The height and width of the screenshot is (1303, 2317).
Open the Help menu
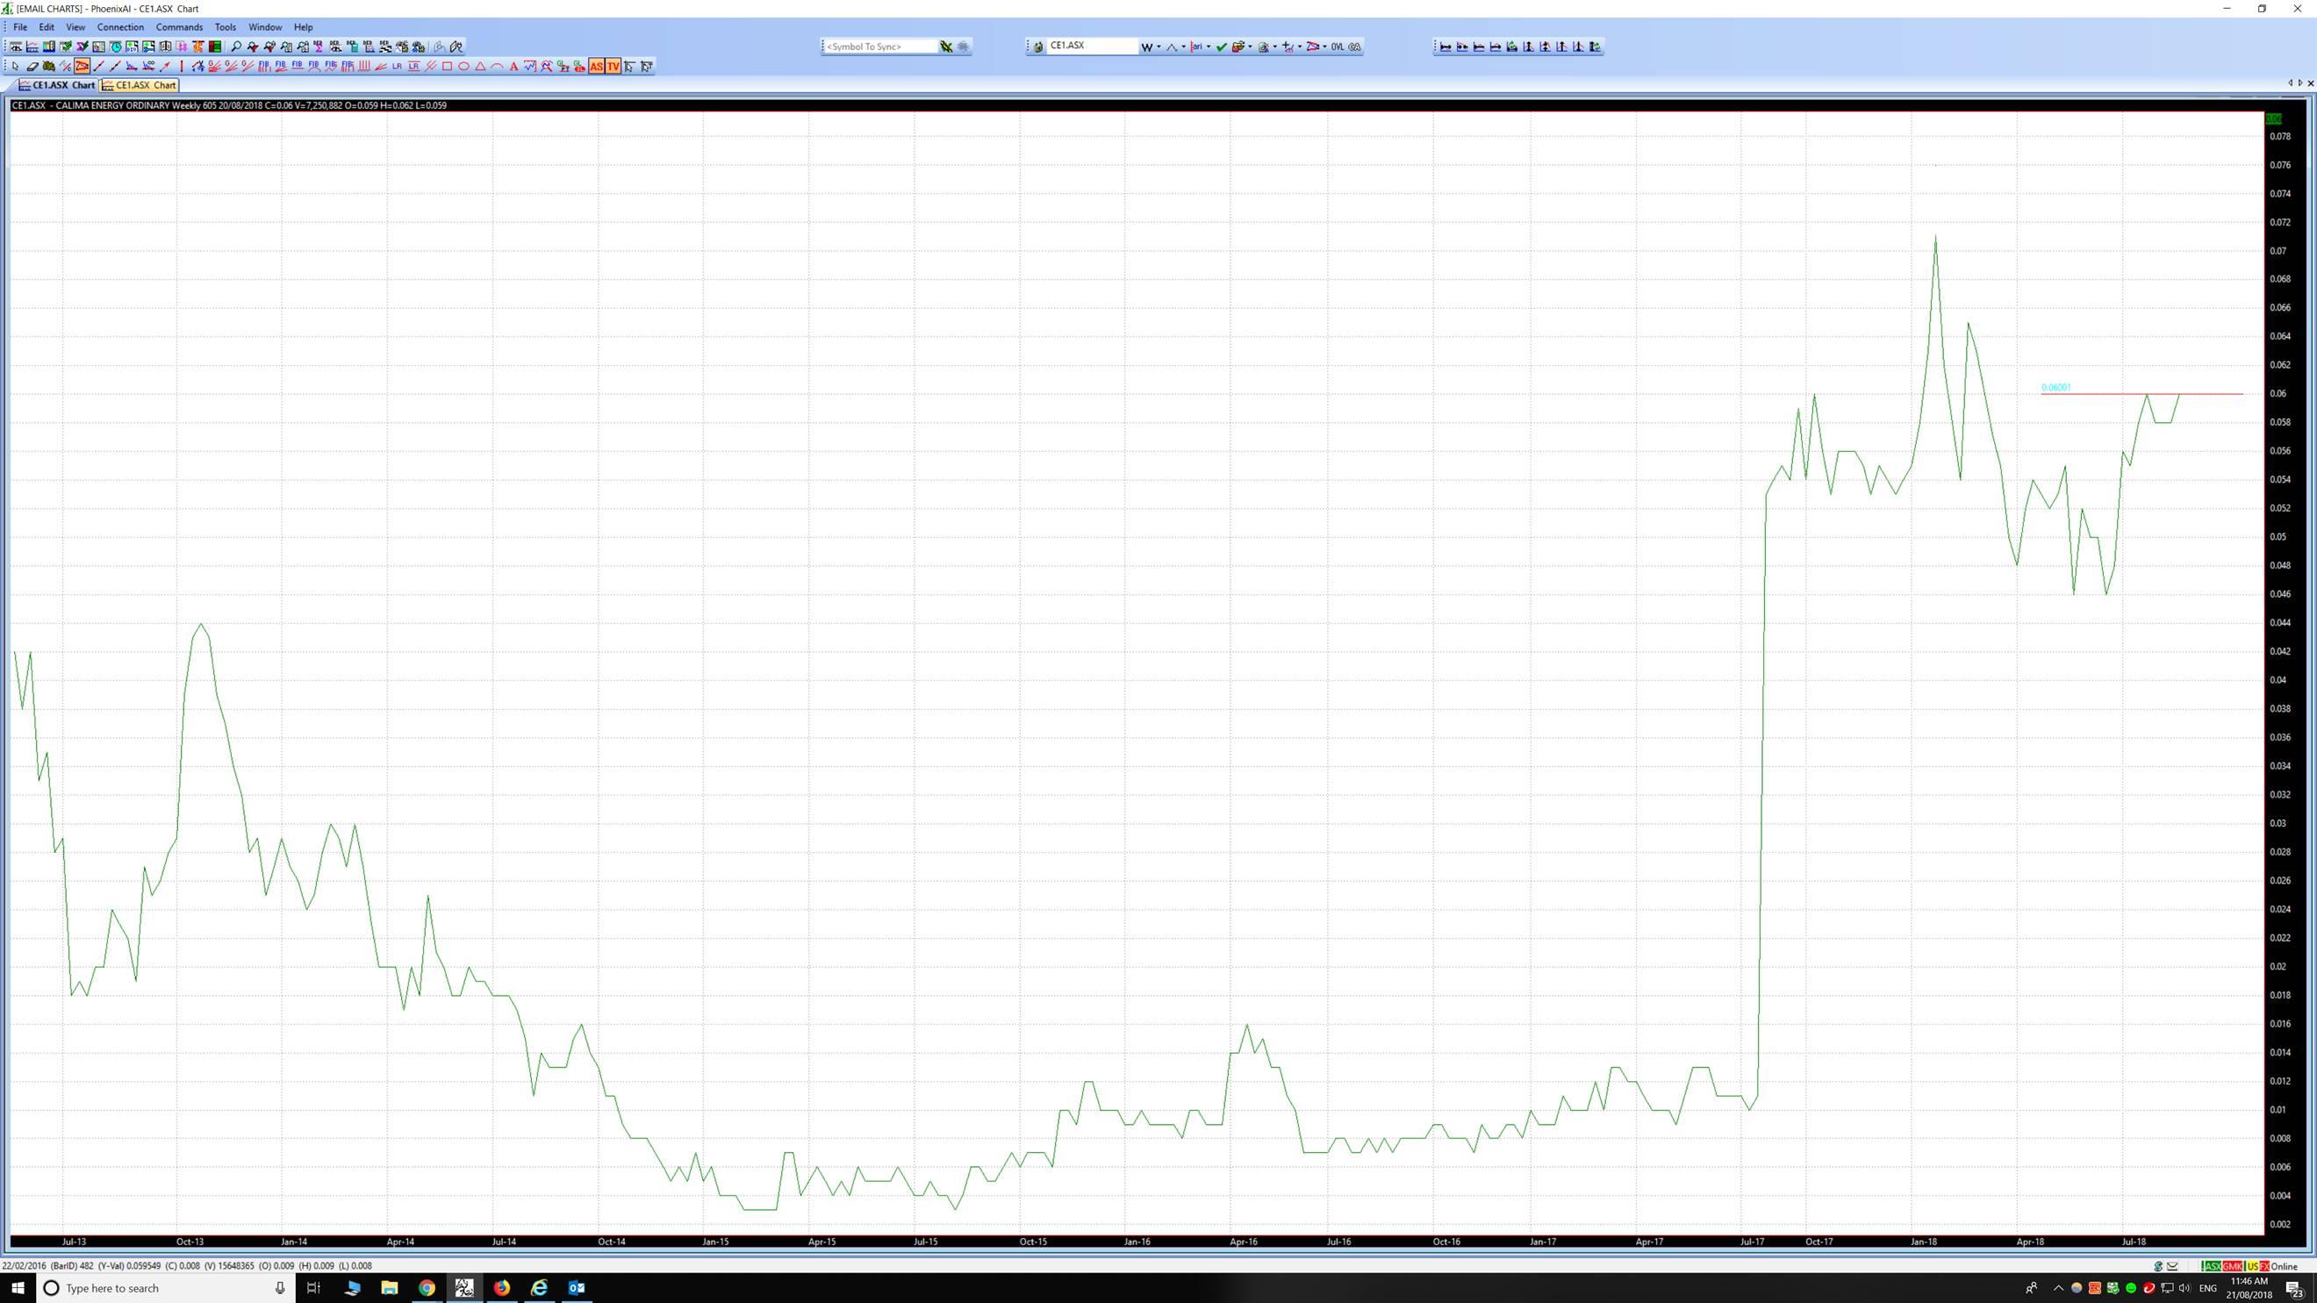[303, 27]
